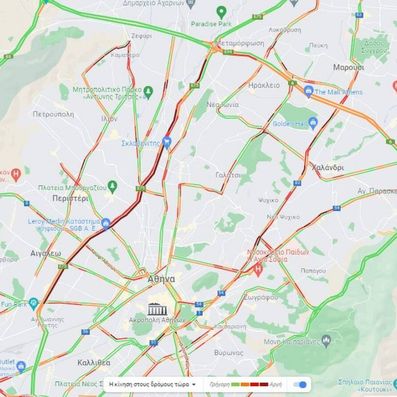Viewport: 397px width, 397px height.
Task: Select the Αντώνης Τρίτσης park tree icon
Action: 148,92
